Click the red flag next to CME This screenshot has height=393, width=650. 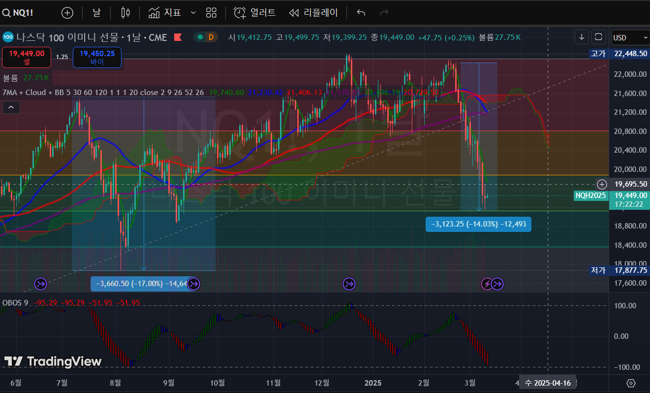[178, 37]
